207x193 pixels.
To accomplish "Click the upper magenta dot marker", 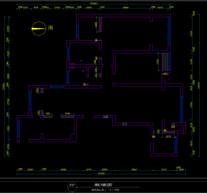I will (81, 61).
